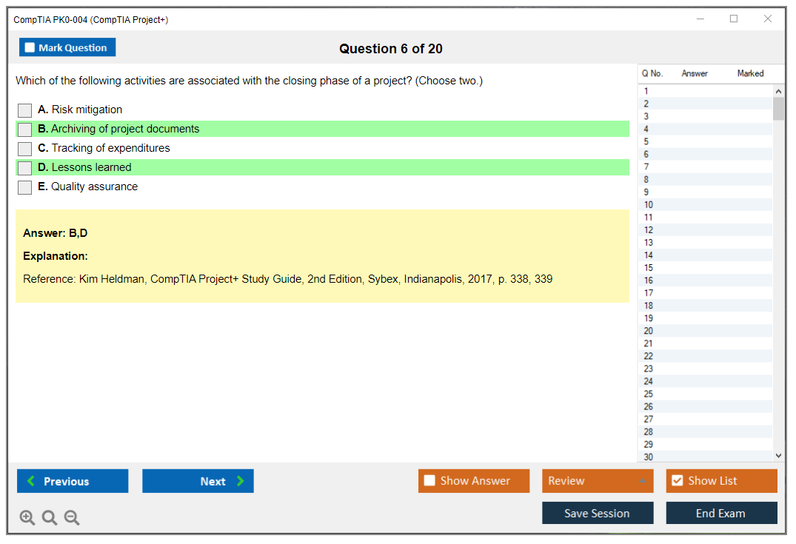796x544 pixels.
Task: Click the Save Session button
Action: pos(598,513)
